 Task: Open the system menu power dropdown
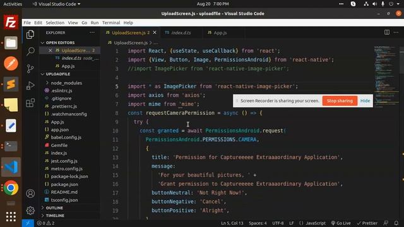click(394, 4)
